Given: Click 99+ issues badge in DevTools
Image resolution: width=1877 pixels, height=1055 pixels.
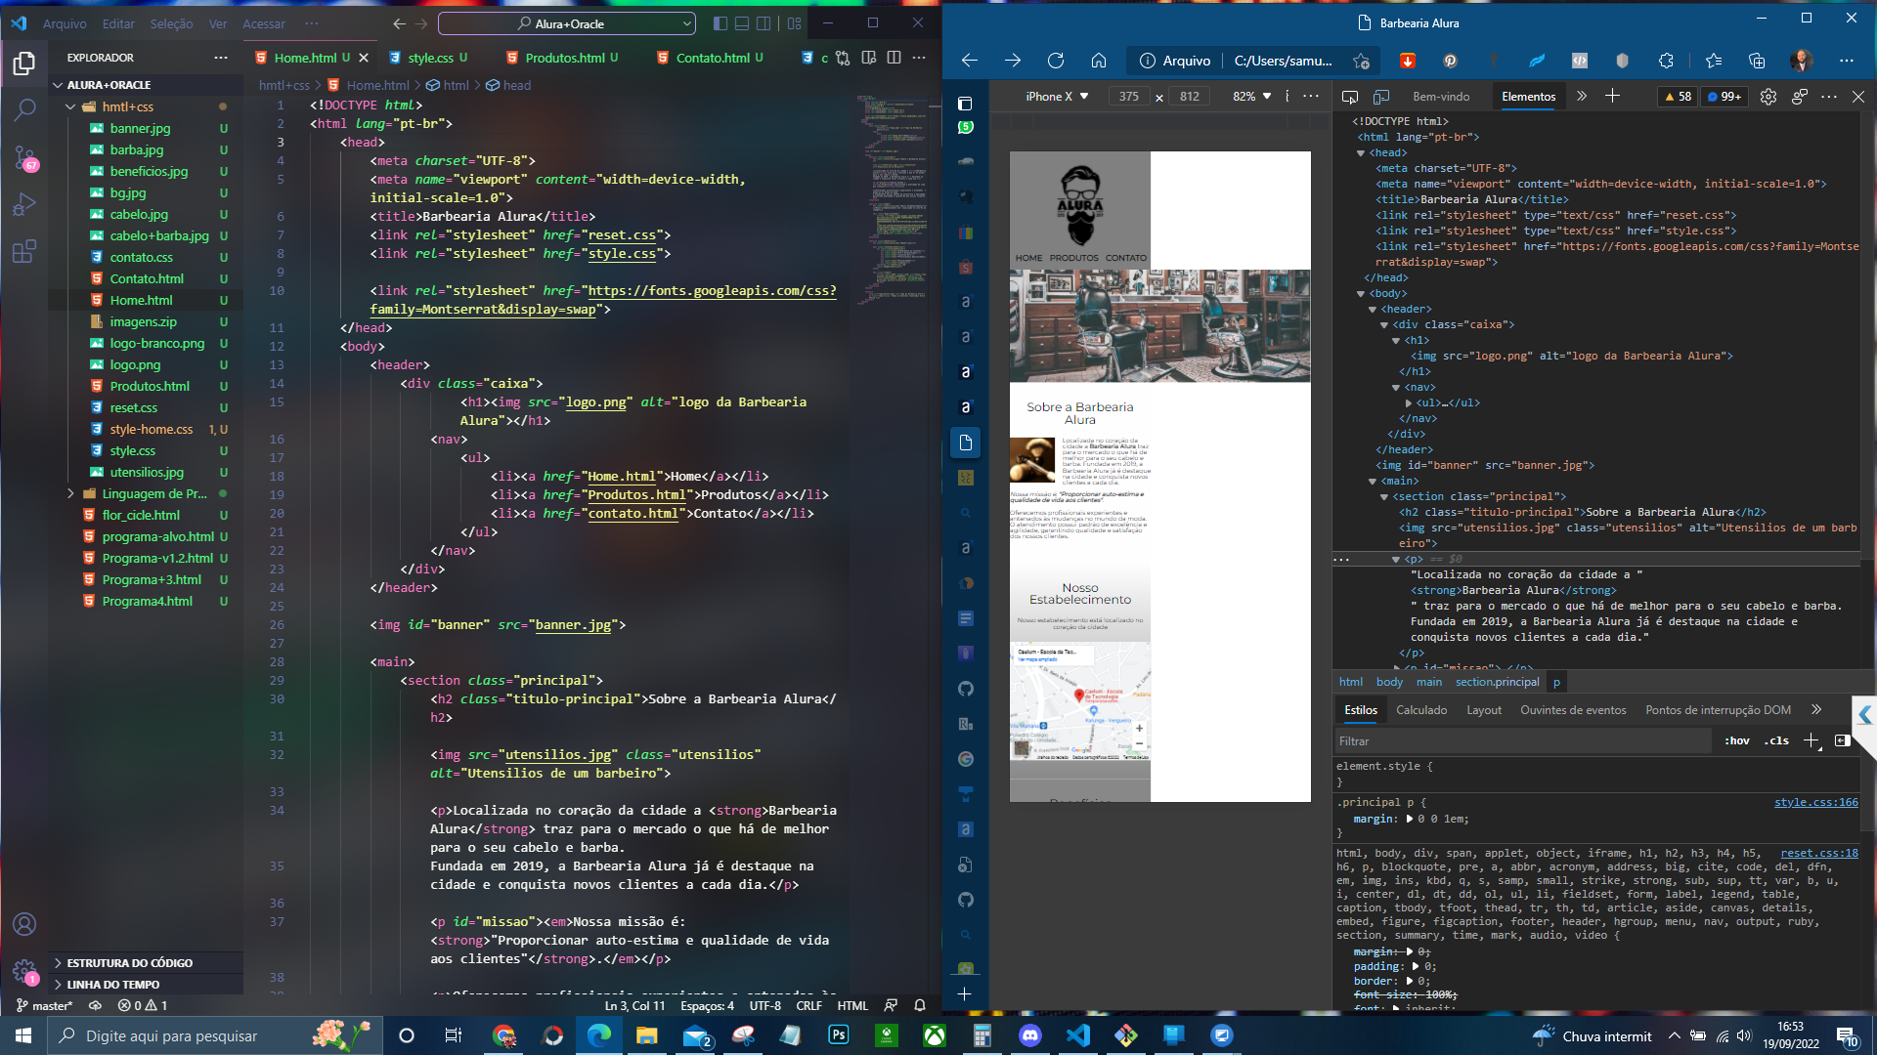Looking at the screenshot, I should (x=1724, y=97).
